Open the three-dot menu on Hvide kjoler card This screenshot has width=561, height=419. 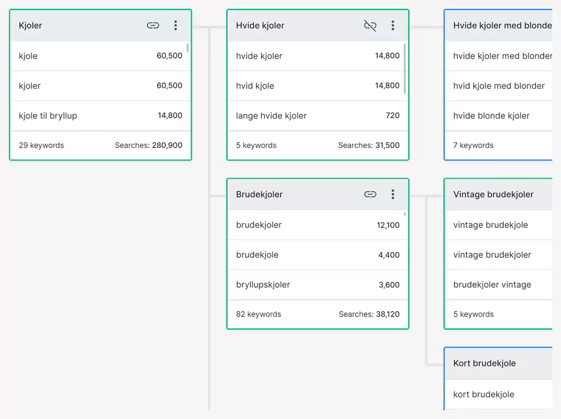click(x=393, y=26)
